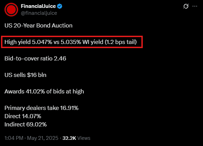This screenshot has width=203, height=146.
Task: Click the US 20-Year Bond Auction headline
Action: (x=38, y=25)
